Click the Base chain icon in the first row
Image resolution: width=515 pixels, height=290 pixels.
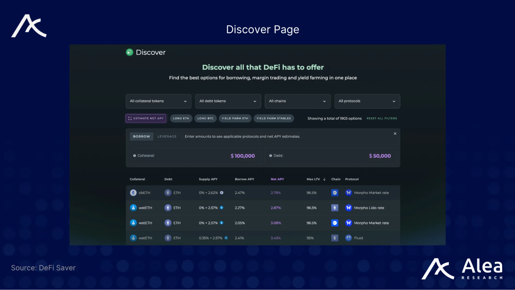[x=335, y=192]
